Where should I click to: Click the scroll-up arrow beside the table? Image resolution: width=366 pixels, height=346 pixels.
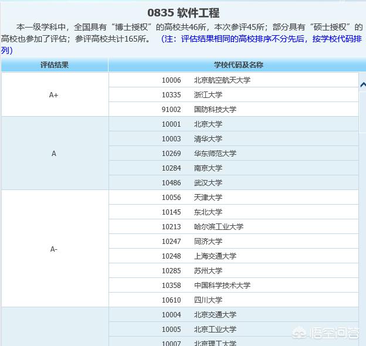(x=362, y=84)
